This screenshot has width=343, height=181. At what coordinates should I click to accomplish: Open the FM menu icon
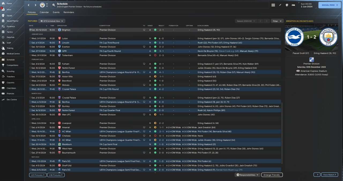coord(293,5)
